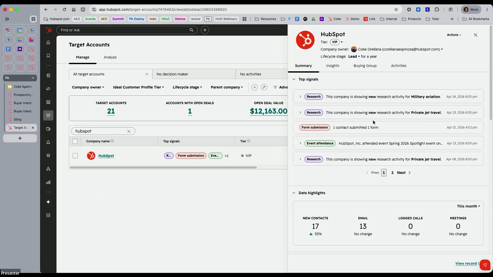Viewport: 493px width, 277px height.
Task: Add new tab with sidebar plus button
Action: pyautogui.click(x=20, y=138)
